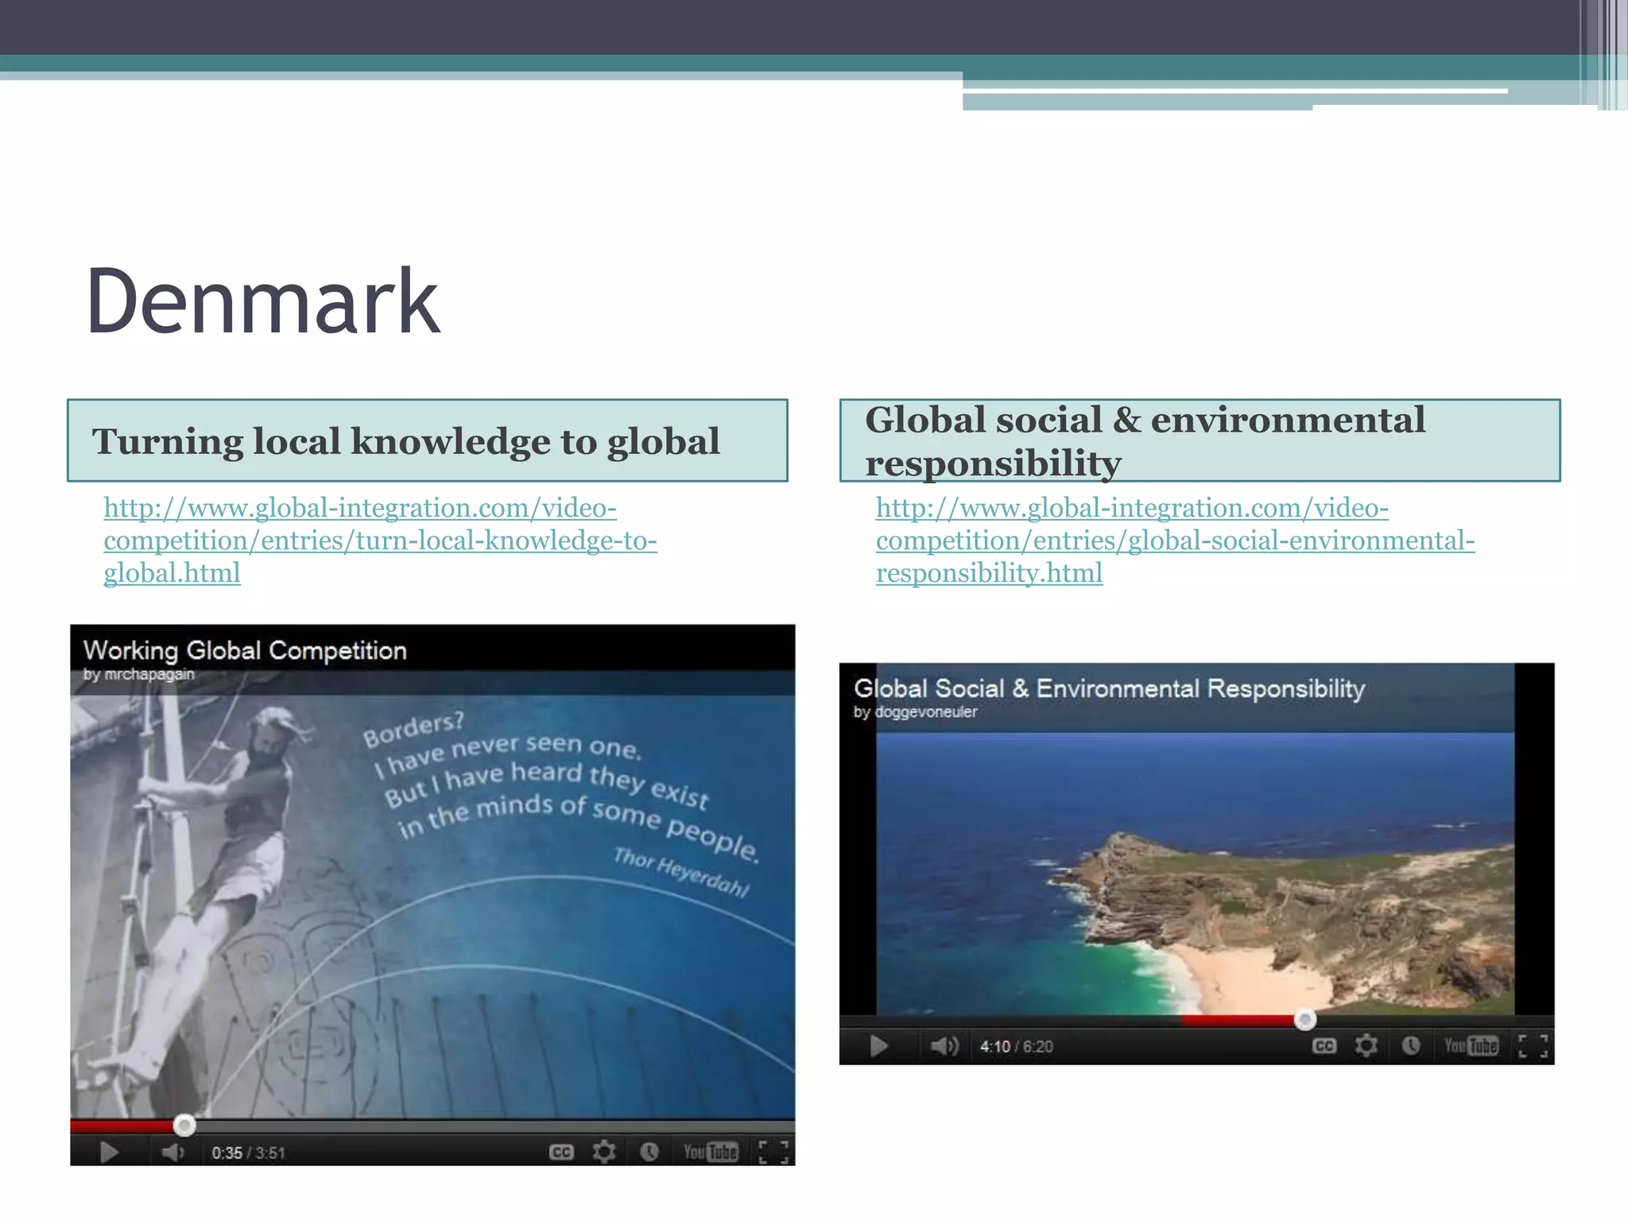Viewport: 1628px width, 1221px height.
Task: Click the 'Global social & environmental responsibility' heading box
Action: (1200, 440)
